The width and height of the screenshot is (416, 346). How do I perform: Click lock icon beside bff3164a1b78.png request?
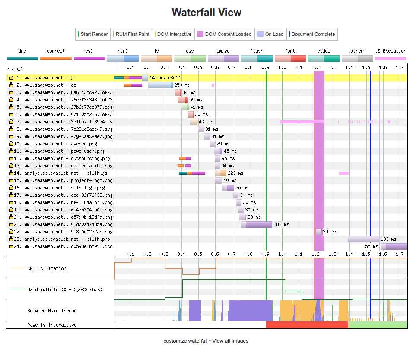click(x=11, y=202)
